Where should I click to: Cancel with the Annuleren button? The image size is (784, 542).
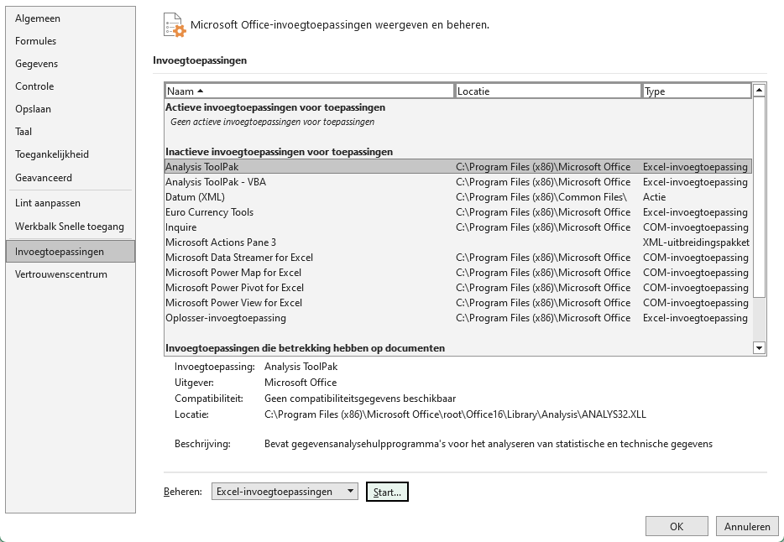click(x=747, y=527)
